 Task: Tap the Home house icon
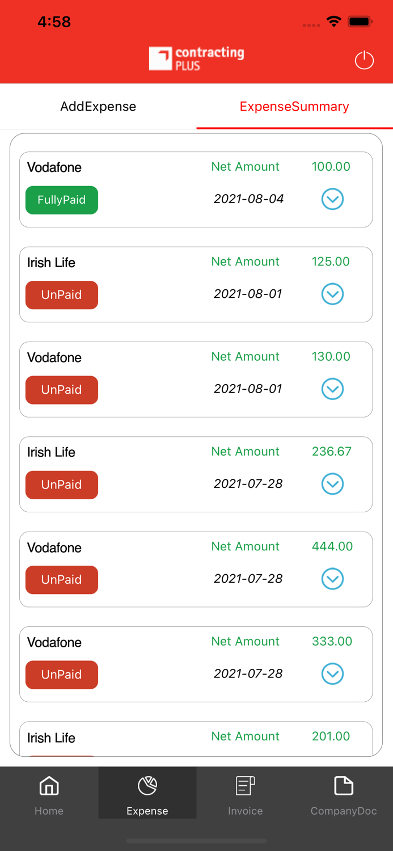pos(49,786)
